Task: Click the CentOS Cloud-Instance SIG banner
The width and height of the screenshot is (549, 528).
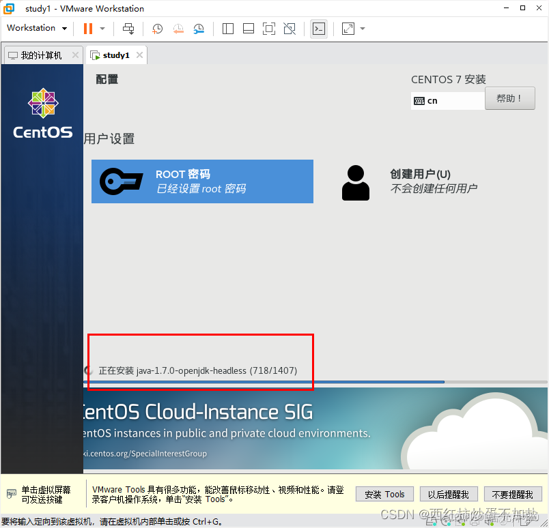Action: click(315, 428)
